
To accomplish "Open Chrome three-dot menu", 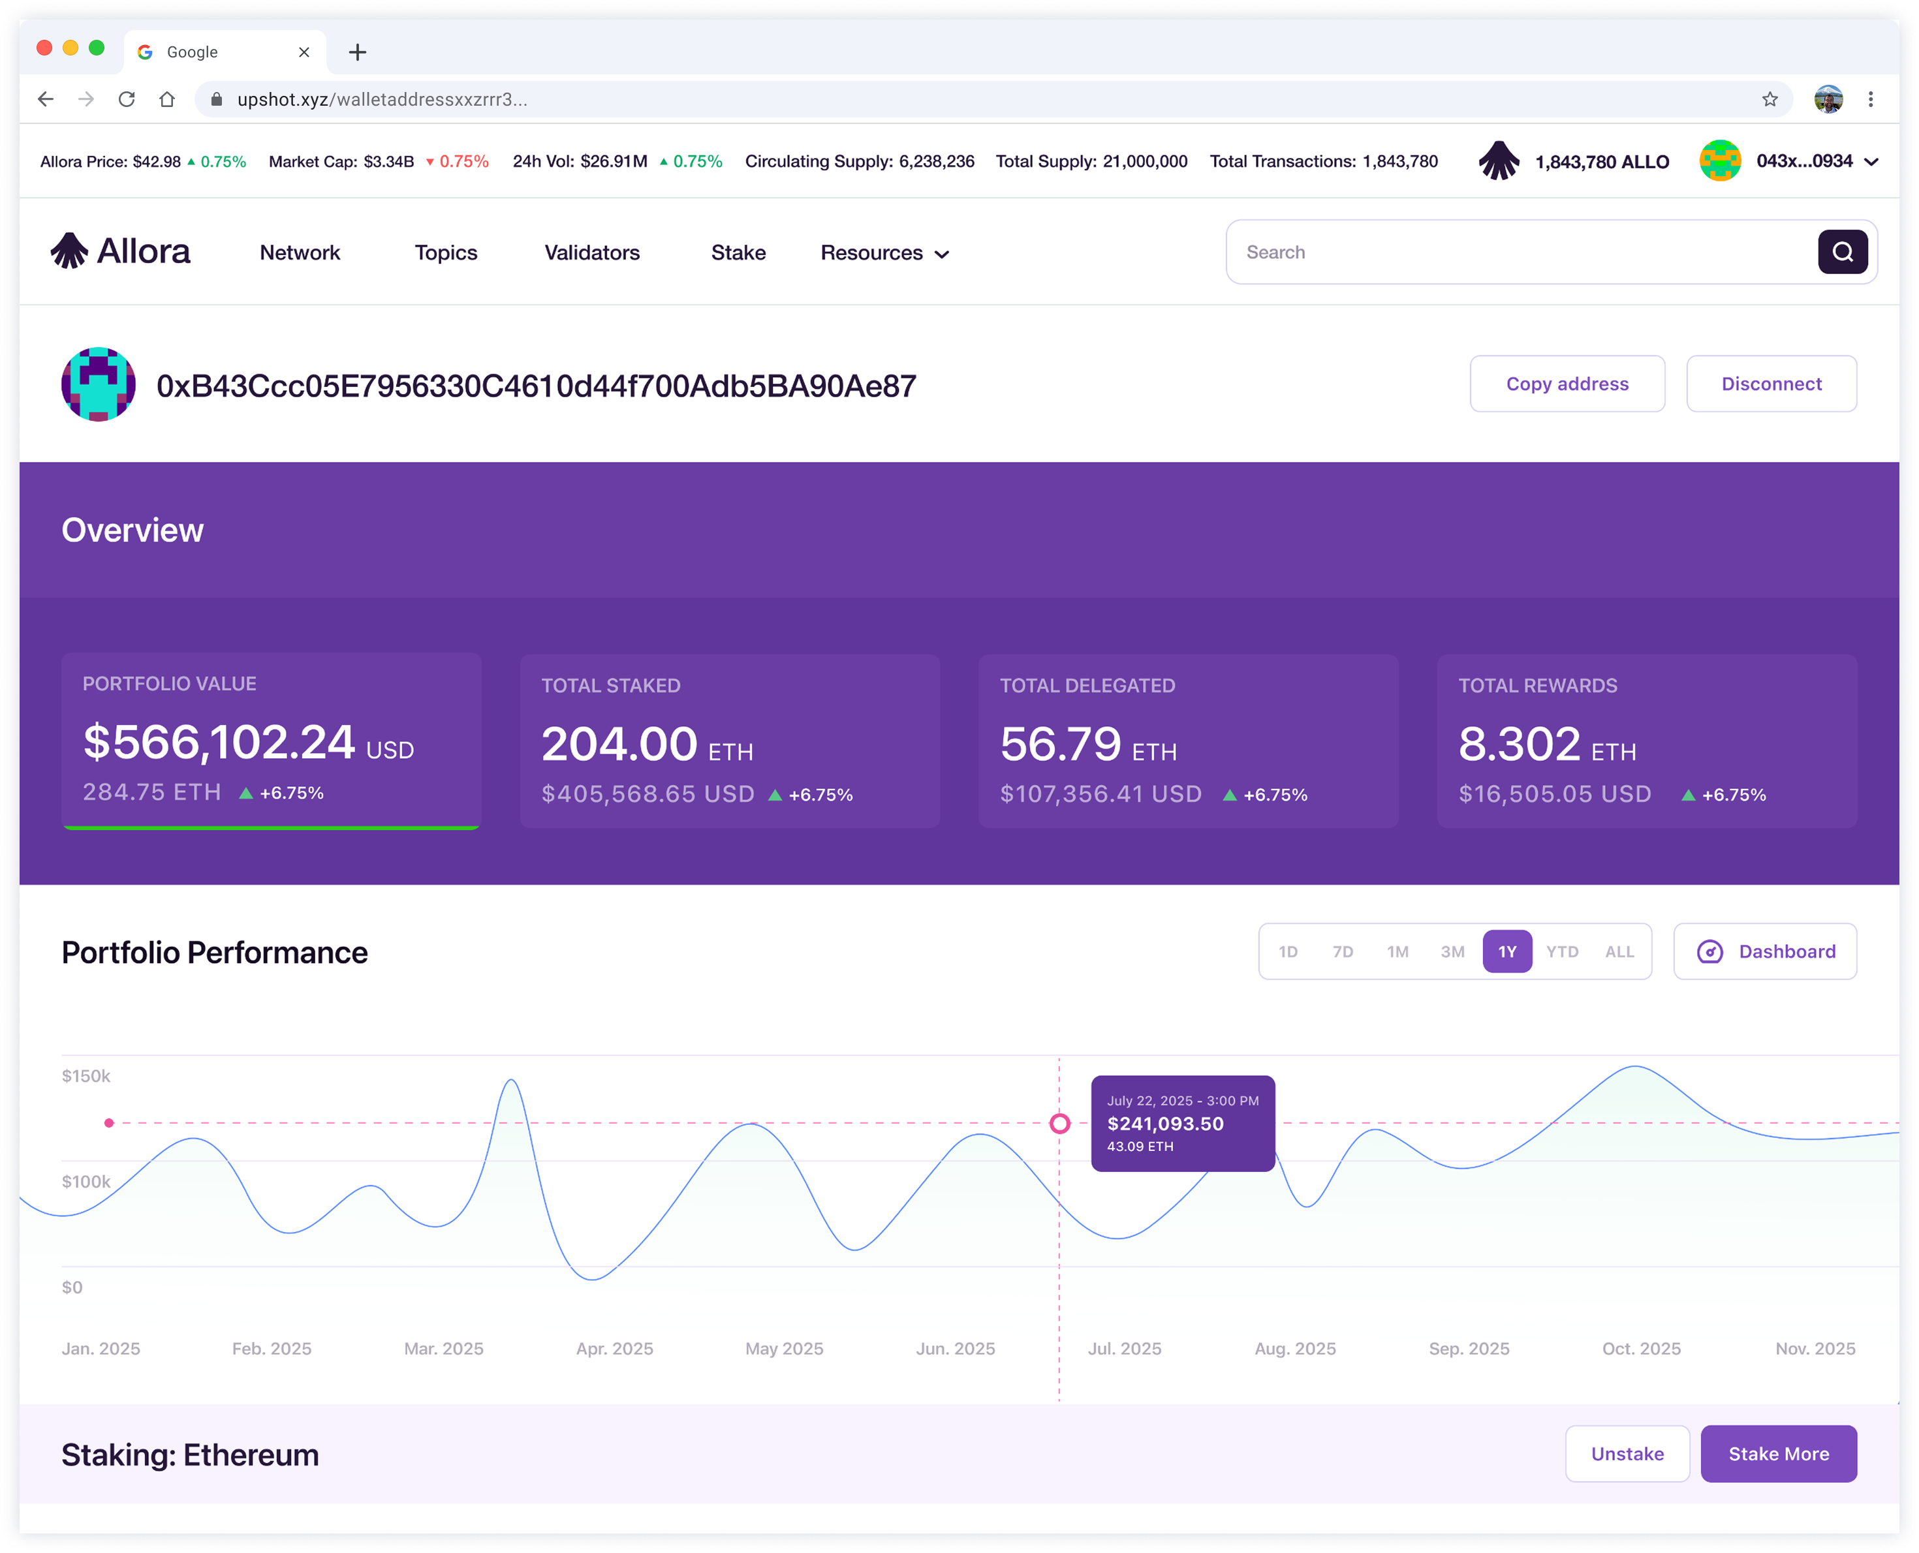I will click(x=1870, y=99).
